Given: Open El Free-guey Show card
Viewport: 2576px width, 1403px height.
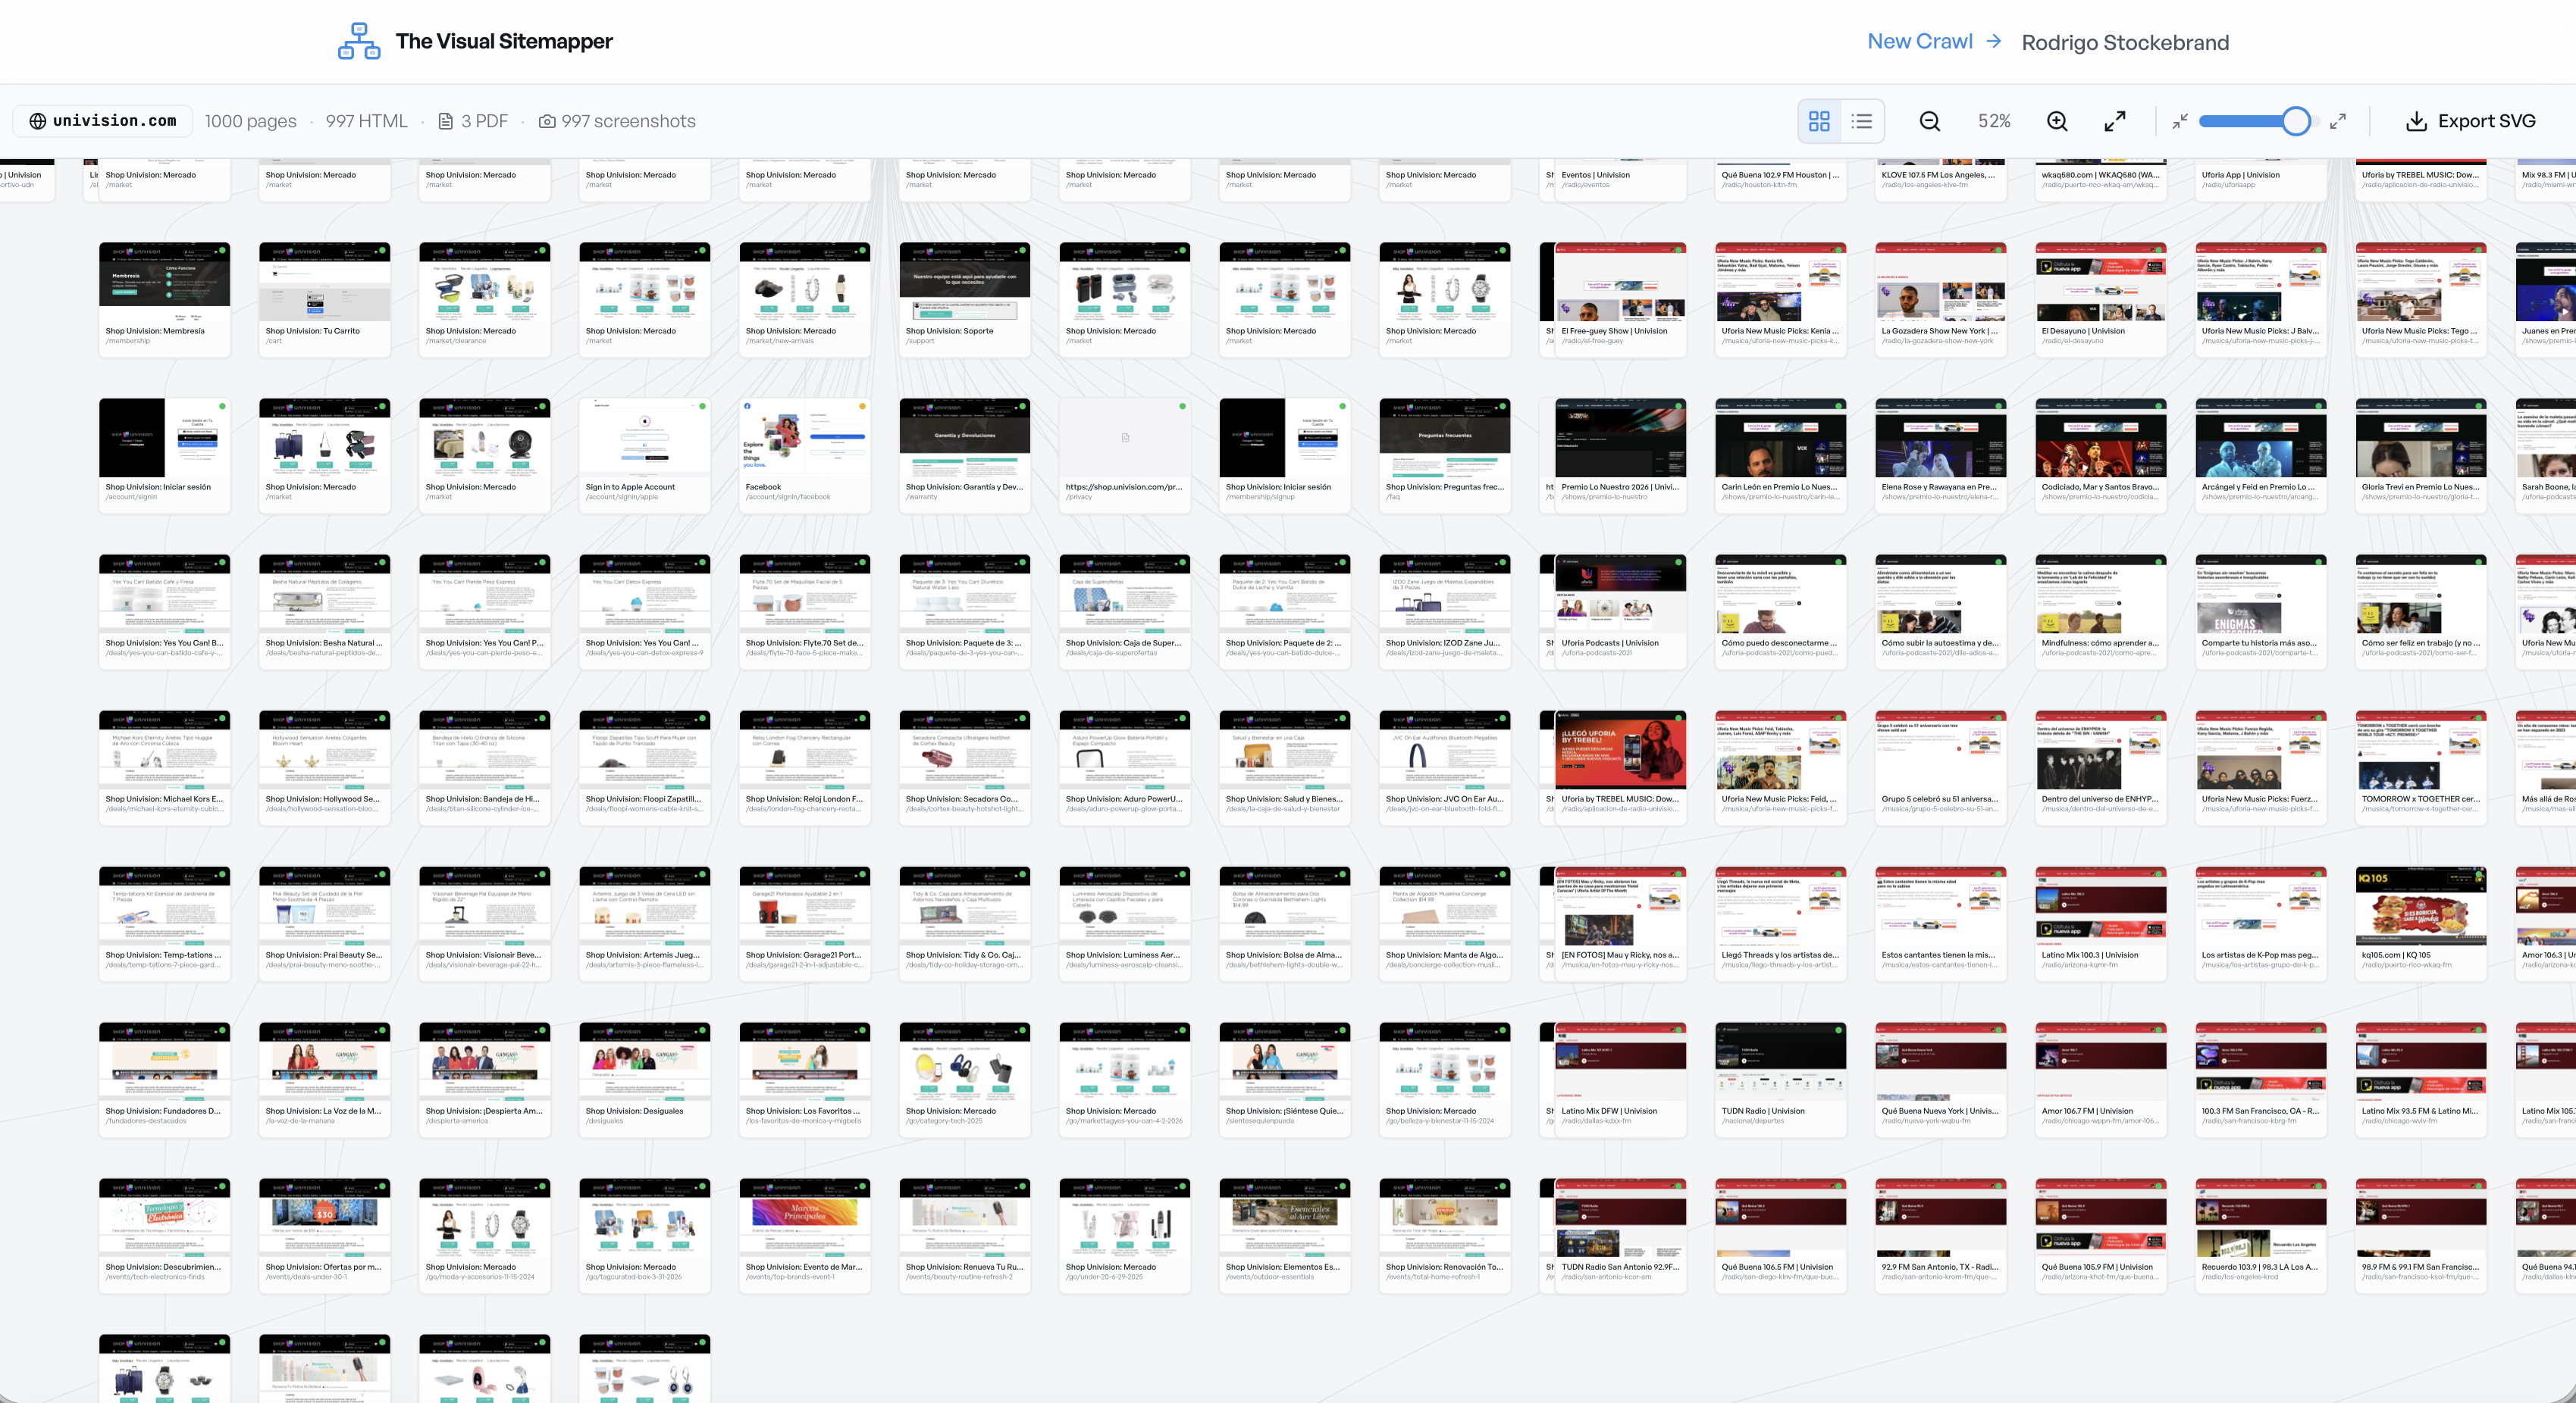Looking at the screenshot, I should 1620,298.
